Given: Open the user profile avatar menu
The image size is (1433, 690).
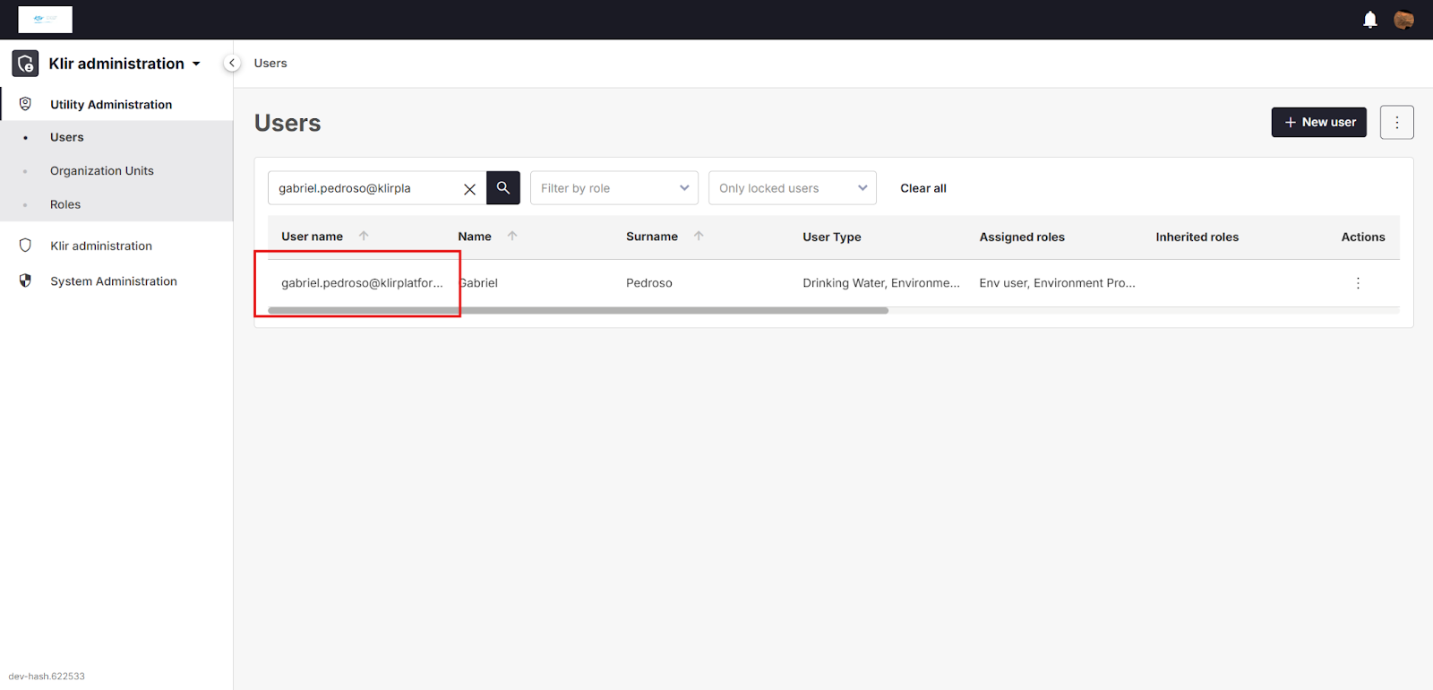Looking at the screenshot, I should [1403, 20].
